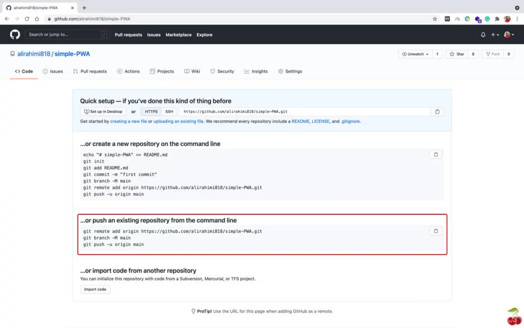Open the user avatar menu
Screen dimensions: 524x328
pos(508,35)
